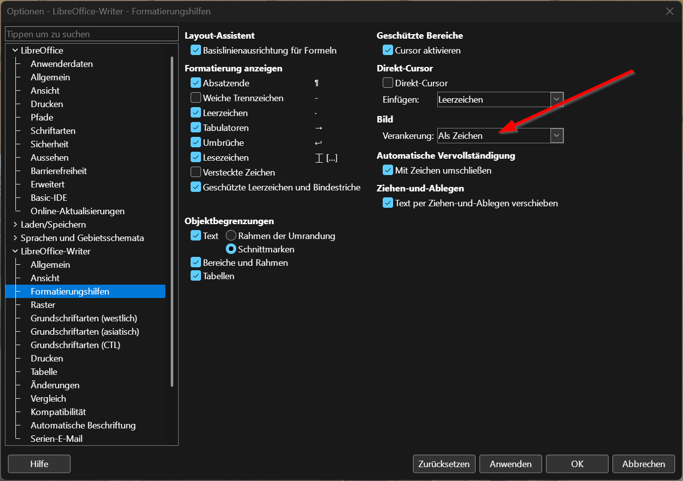The image size is (683, 481).
Task: Disable Cursor aktivieren checkbox
Action: point(388,51)
